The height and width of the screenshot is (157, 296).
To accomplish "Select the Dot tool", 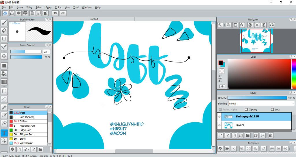I will point(4,47).
